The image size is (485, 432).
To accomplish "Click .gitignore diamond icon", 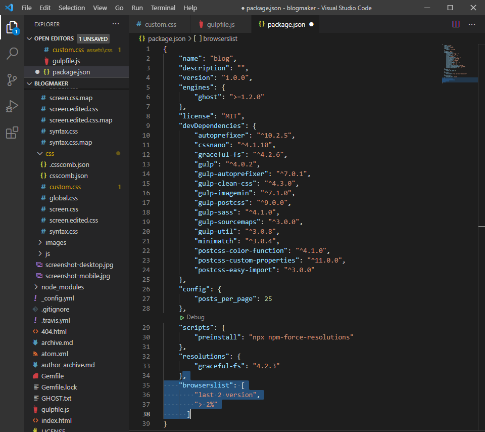I will coord(35,309).
